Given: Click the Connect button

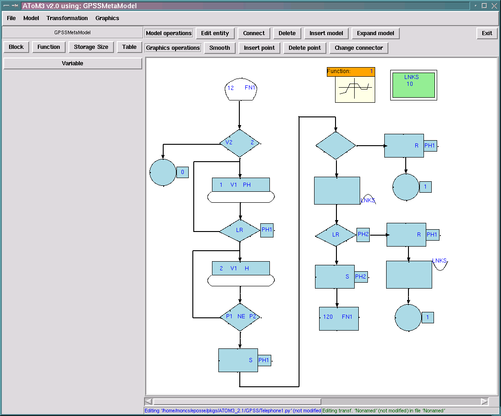Looking at the screenshot, I should point(254,33).
